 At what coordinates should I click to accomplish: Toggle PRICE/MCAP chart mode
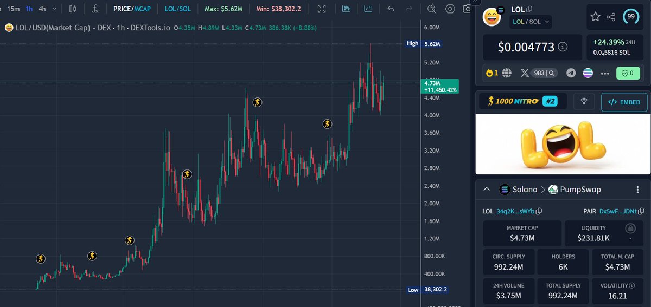tap(133, 9)
